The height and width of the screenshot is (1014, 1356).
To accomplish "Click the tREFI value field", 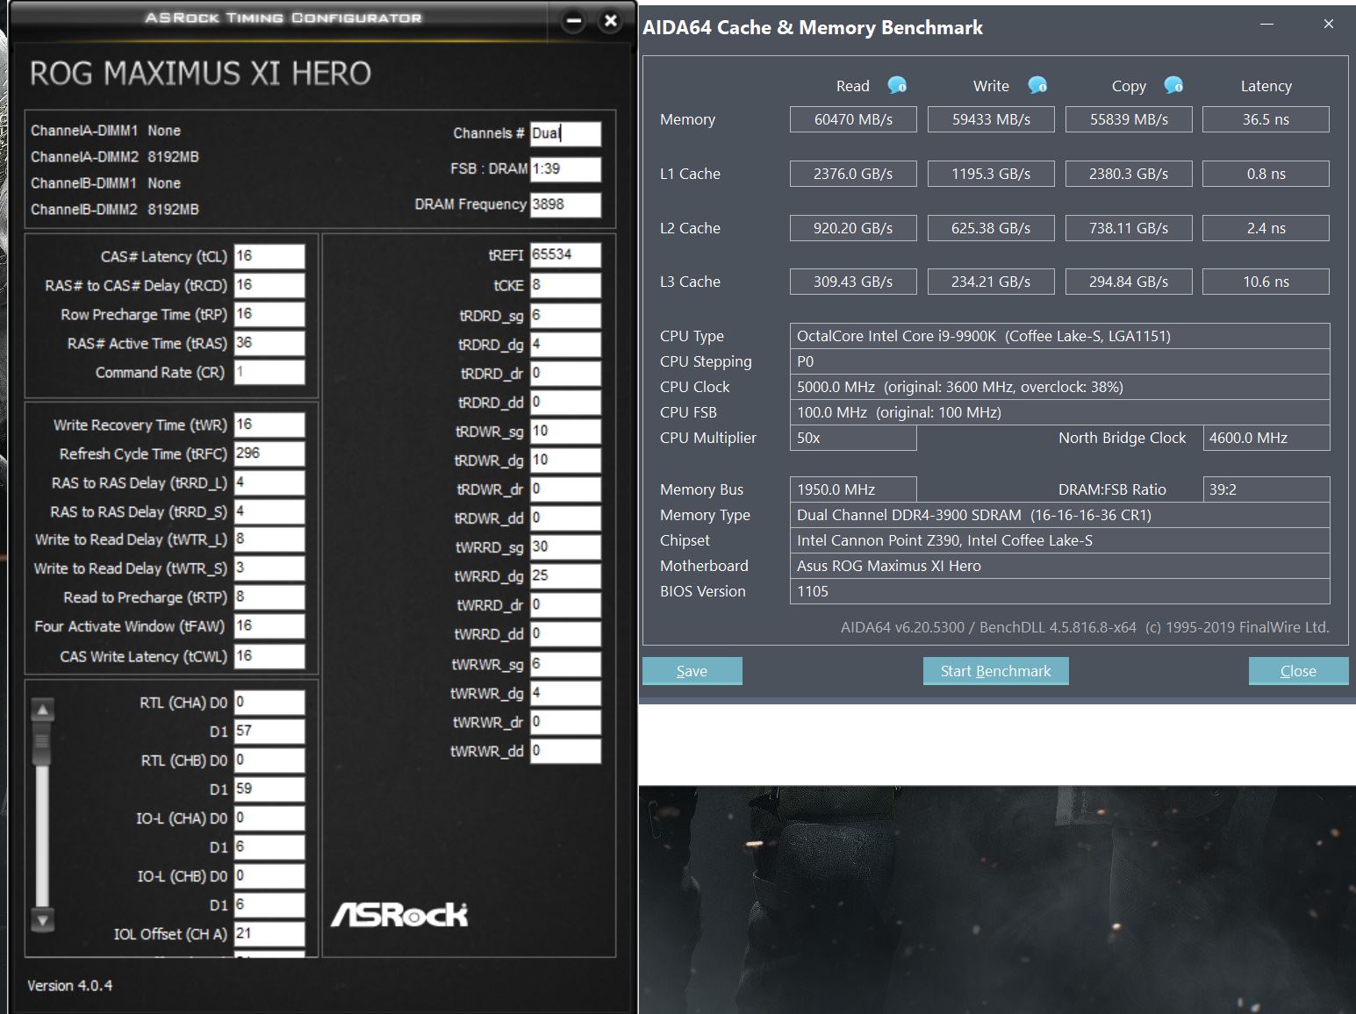I will tap(565, 254).
